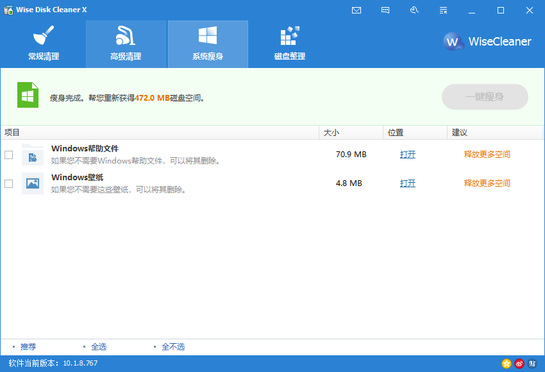The height and width of the screenshot is (372, 545).
Task: Click the 贴 icon in status bar
Action: [532, 364]
